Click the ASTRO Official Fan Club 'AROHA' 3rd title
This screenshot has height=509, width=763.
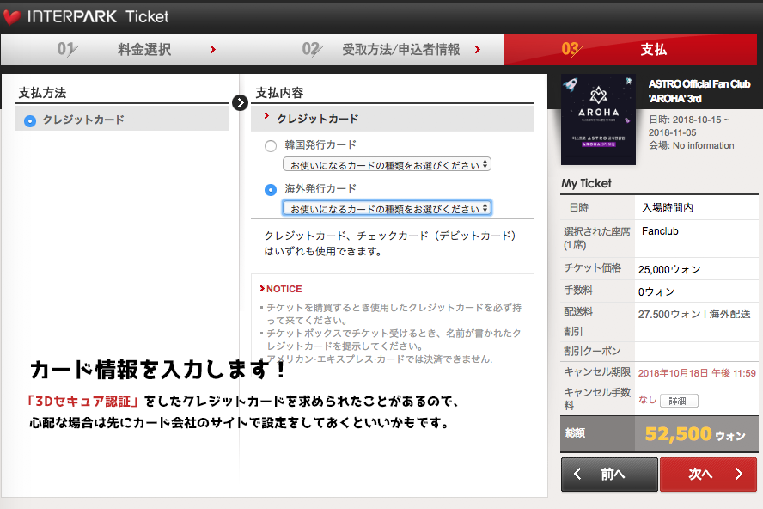(699, 91)
